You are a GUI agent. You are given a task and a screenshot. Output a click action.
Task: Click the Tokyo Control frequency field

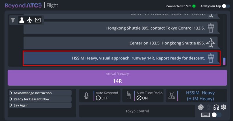point(137,111)
